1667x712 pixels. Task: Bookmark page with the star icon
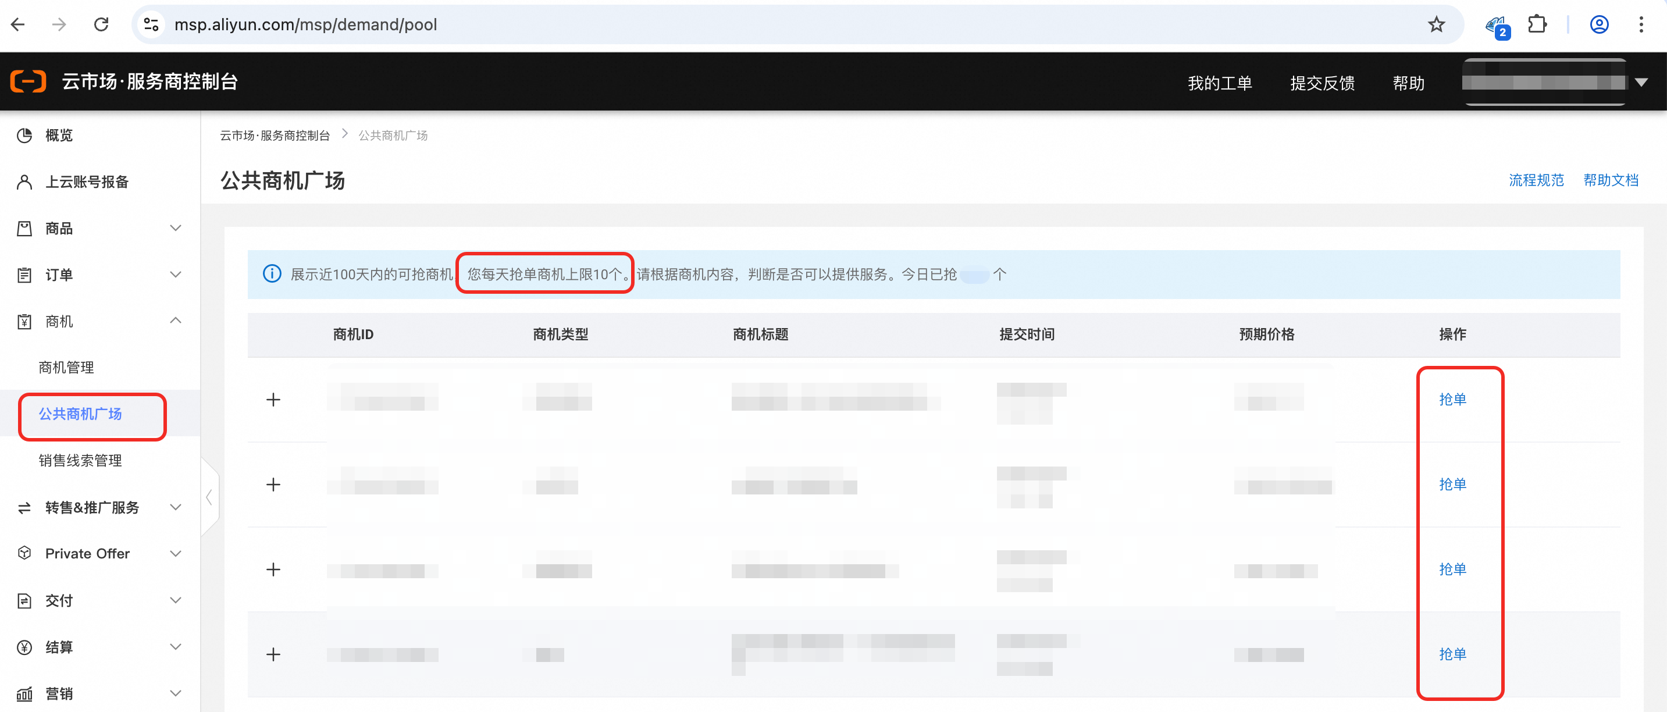coord(1436,24)
